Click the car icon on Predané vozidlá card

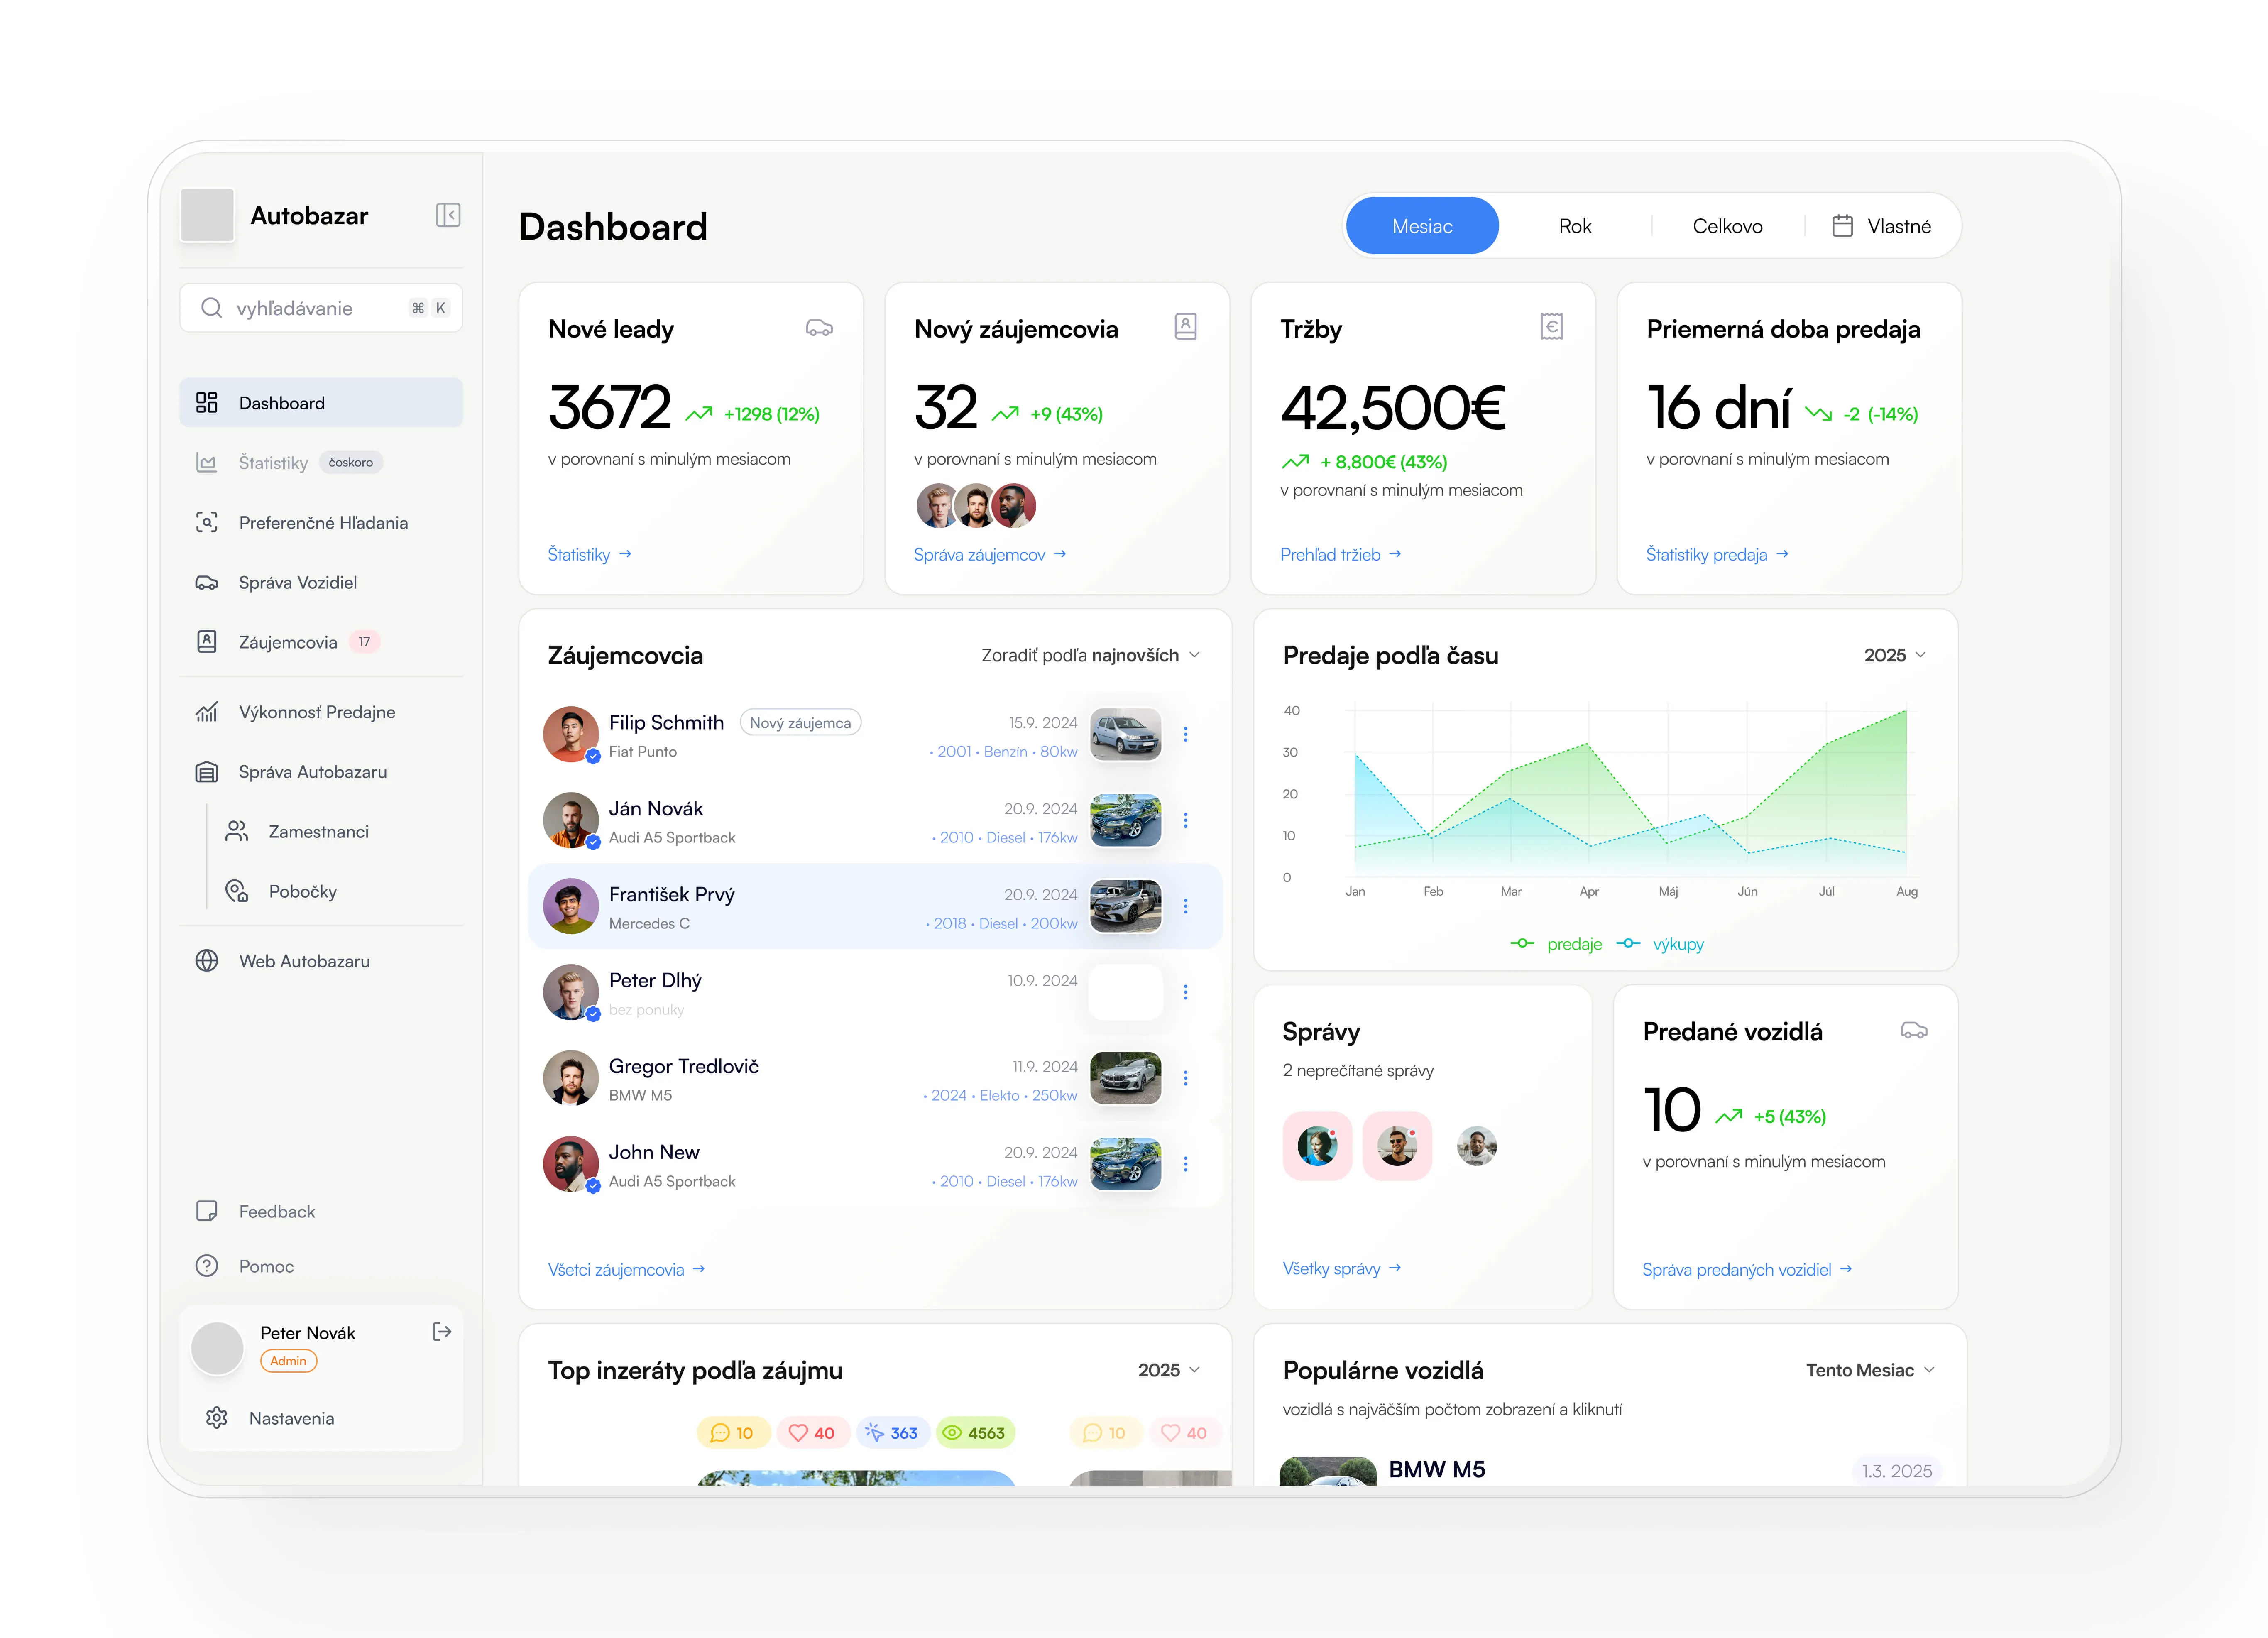click(1913, 1030)
